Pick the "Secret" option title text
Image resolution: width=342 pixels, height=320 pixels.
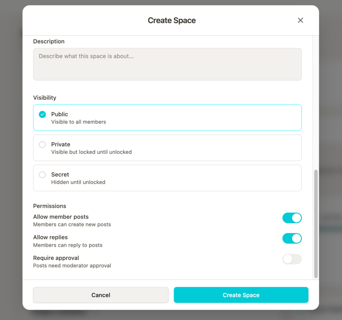(x=60, y=174)
